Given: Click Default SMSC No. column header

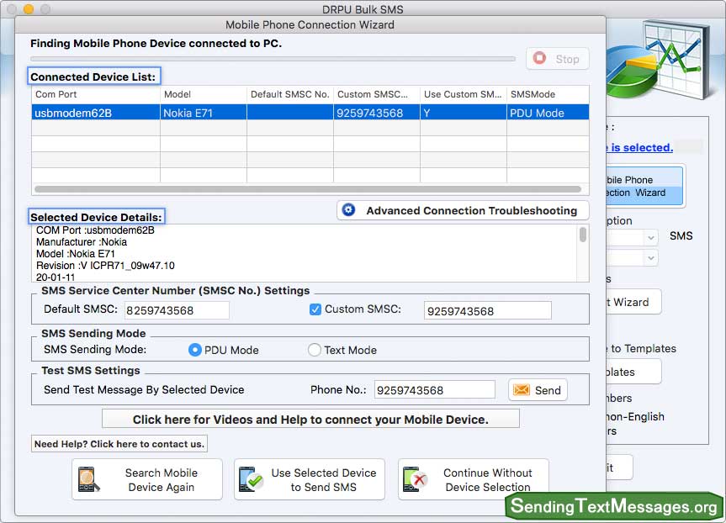Looking at the screenshot, I should (x=290, y=94).
